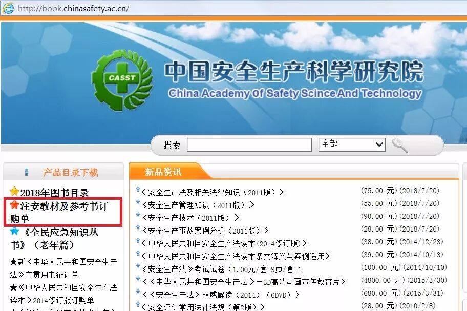Image resolution: width=467 pixels, height=311 pixels.
Task: Open 《安全生产管理知识（2011版）》
Action: [x=198, y=205]
